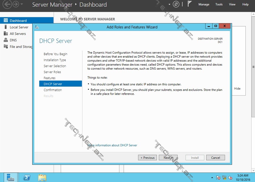
Task: Click the volume speaker tray icon
Action: point(230,177)
